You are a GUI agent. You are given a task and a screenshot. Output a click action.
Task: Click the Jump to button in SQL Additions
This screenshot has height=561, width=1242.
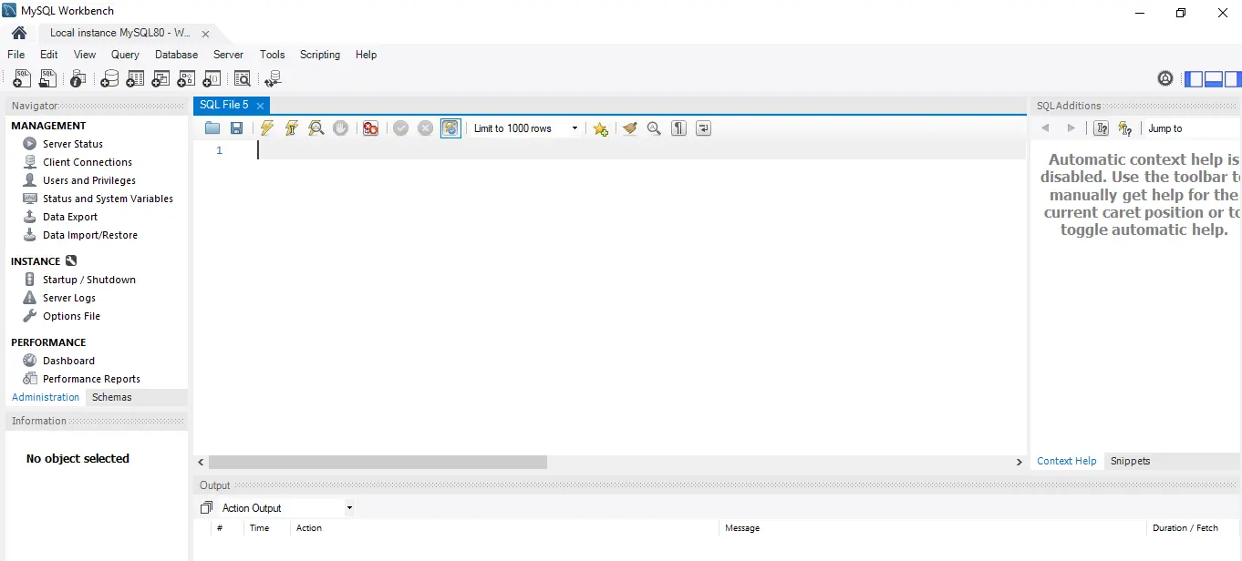click(1164, 128)
